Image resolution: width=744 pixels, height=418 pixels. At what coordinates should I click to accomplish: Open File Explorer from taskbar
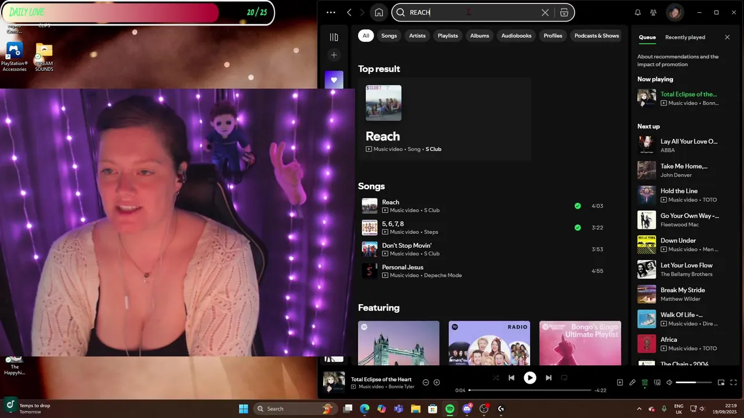coord(416,409)
